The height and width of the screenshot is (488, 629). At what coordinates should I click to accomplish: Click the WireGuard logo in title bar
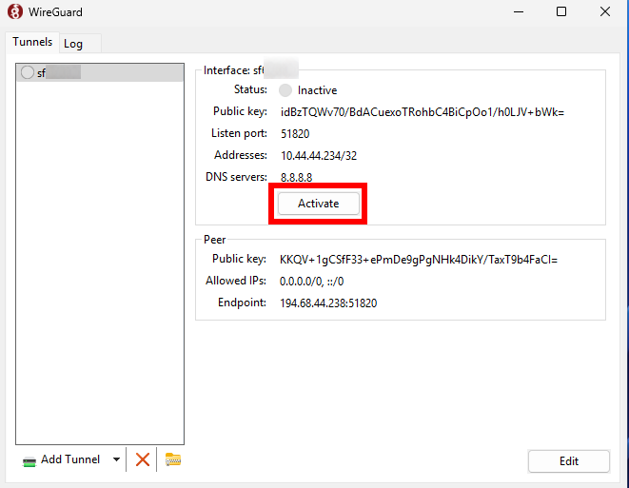[x=15, y=11]
